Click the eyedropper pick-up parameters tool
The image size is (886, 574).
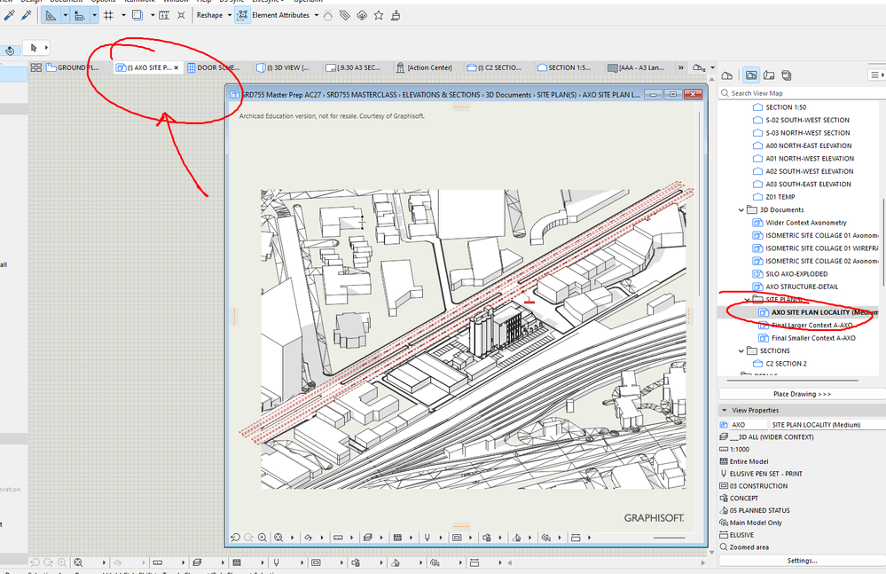point(10,15)
